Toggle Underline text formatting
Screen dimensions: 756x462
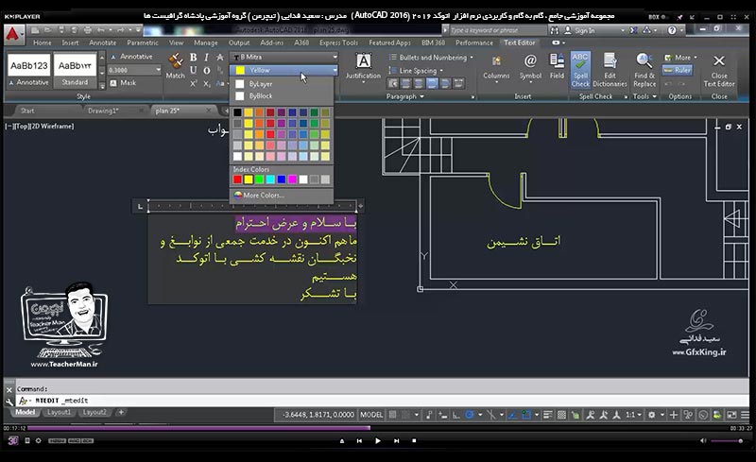pyautogui.click(x=194, y=71)
